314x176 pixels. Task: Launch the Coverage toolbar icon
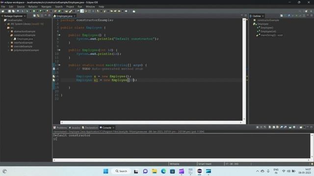pos(41,11)
